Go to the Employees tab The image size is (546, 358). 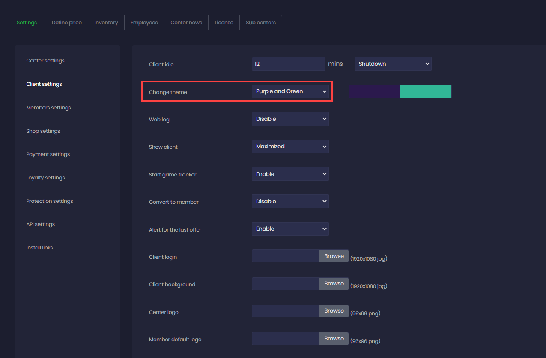144,23
